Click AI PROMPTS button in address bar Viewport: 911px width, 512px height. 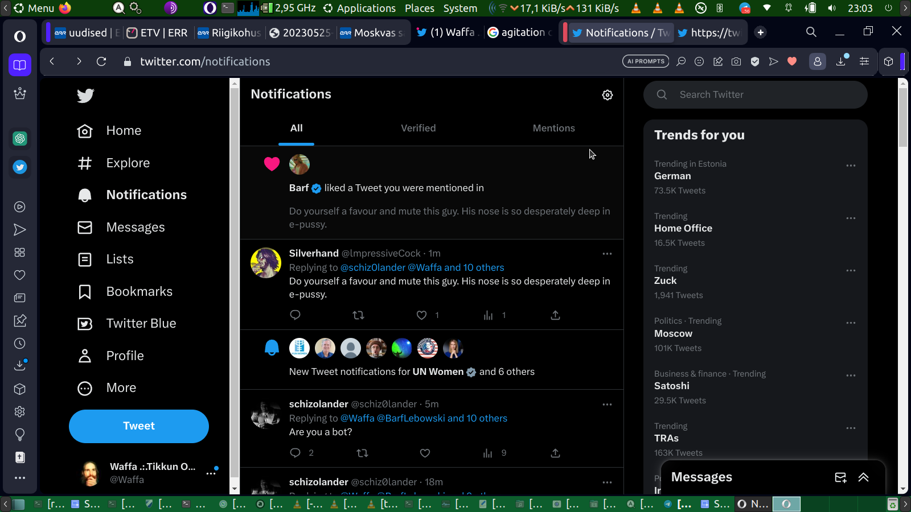(x=646, y=61)
